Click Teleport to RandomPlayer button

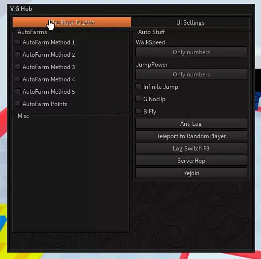(191, 136)
